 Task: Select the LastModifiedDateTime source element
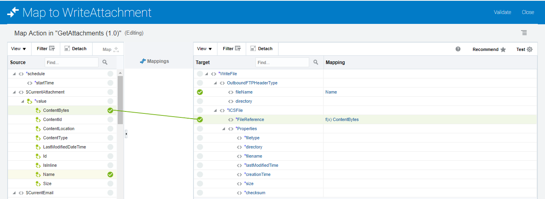(64, 147)
